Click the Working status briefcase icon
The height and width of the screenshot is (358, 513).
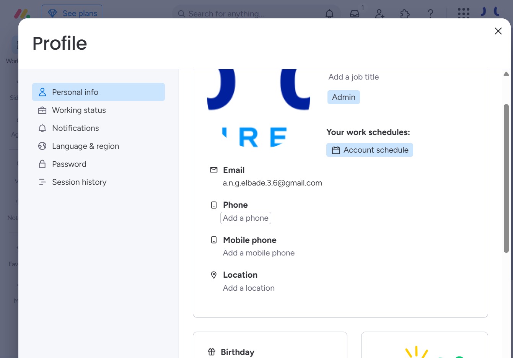coord(42,110)
